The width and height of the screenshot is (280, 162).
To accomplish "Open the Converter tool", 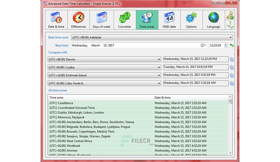I will tap(125, 20).
